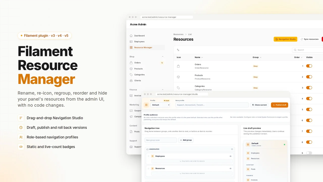The height and width of the screenshot is (182, 323).
Task: Toggle visibility of the Products resource
Action: 309,77
